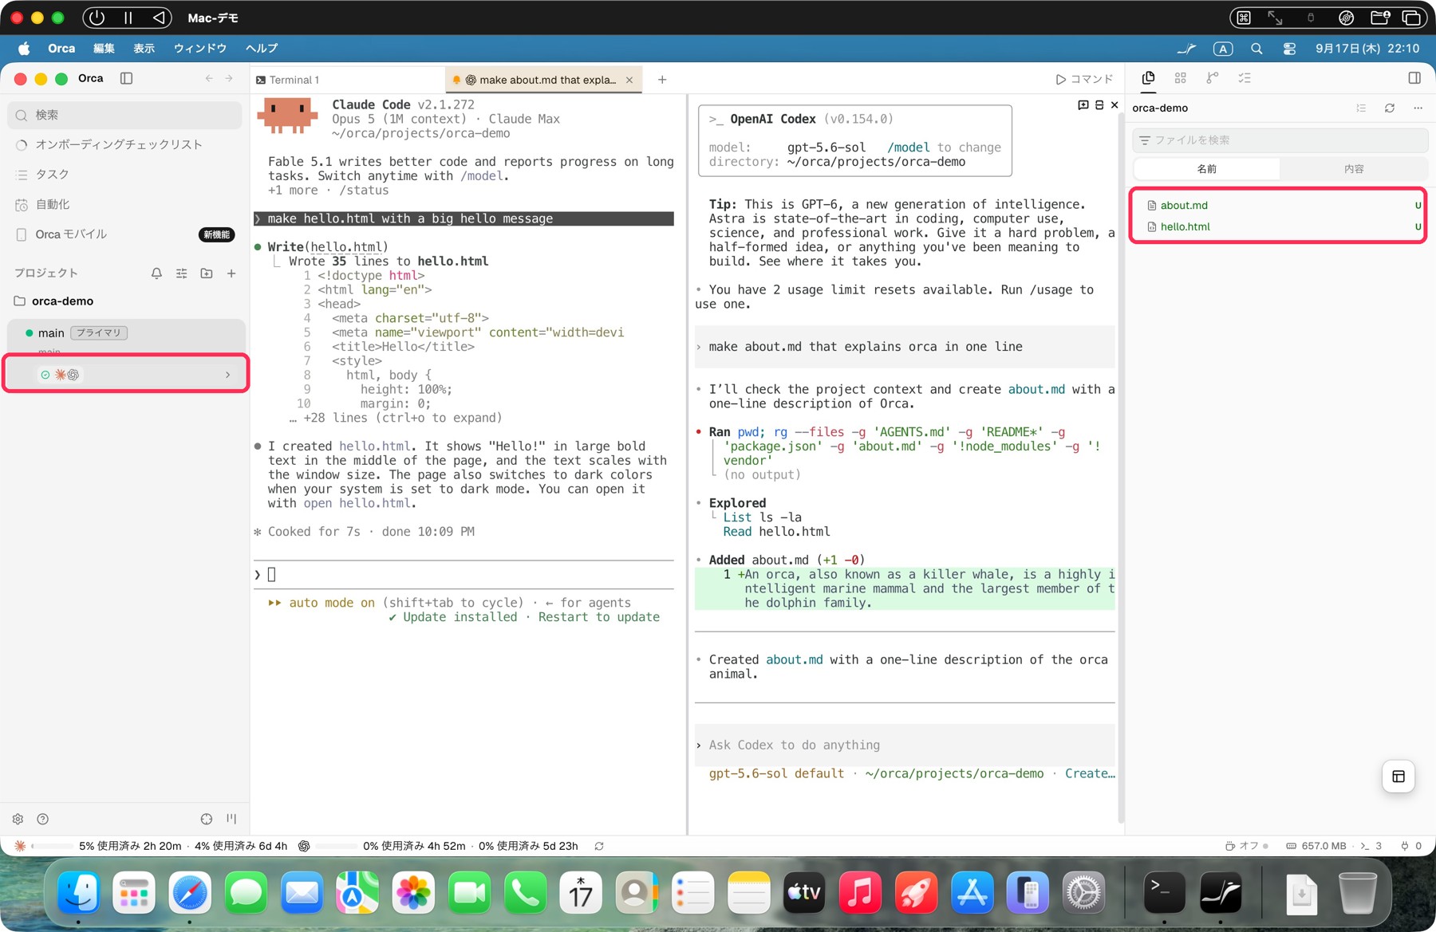Open Control Center in menu bar
Image resolution: width=1436 pixels, height=932 pixels.
pos(1289,49)
